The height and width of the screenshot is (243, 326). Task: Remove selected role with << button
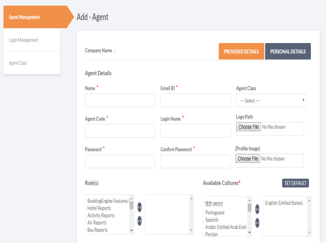(139, 221)
